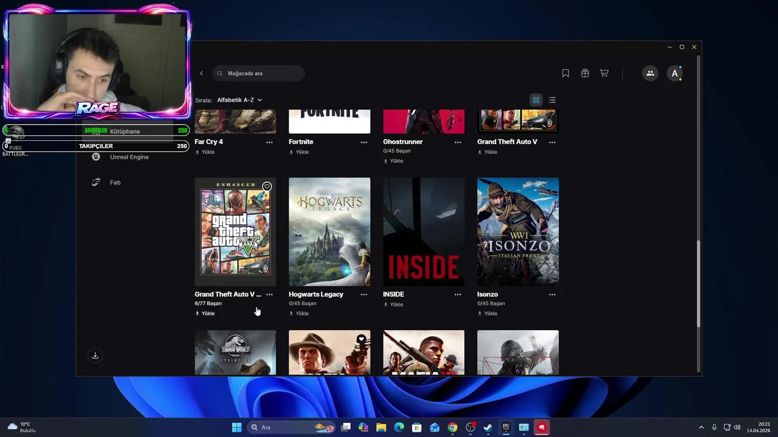The width and height of the screenshot is (778, 437).
Task: Open OBS Studio from the taskbar
Action: (x=470, y=427)
